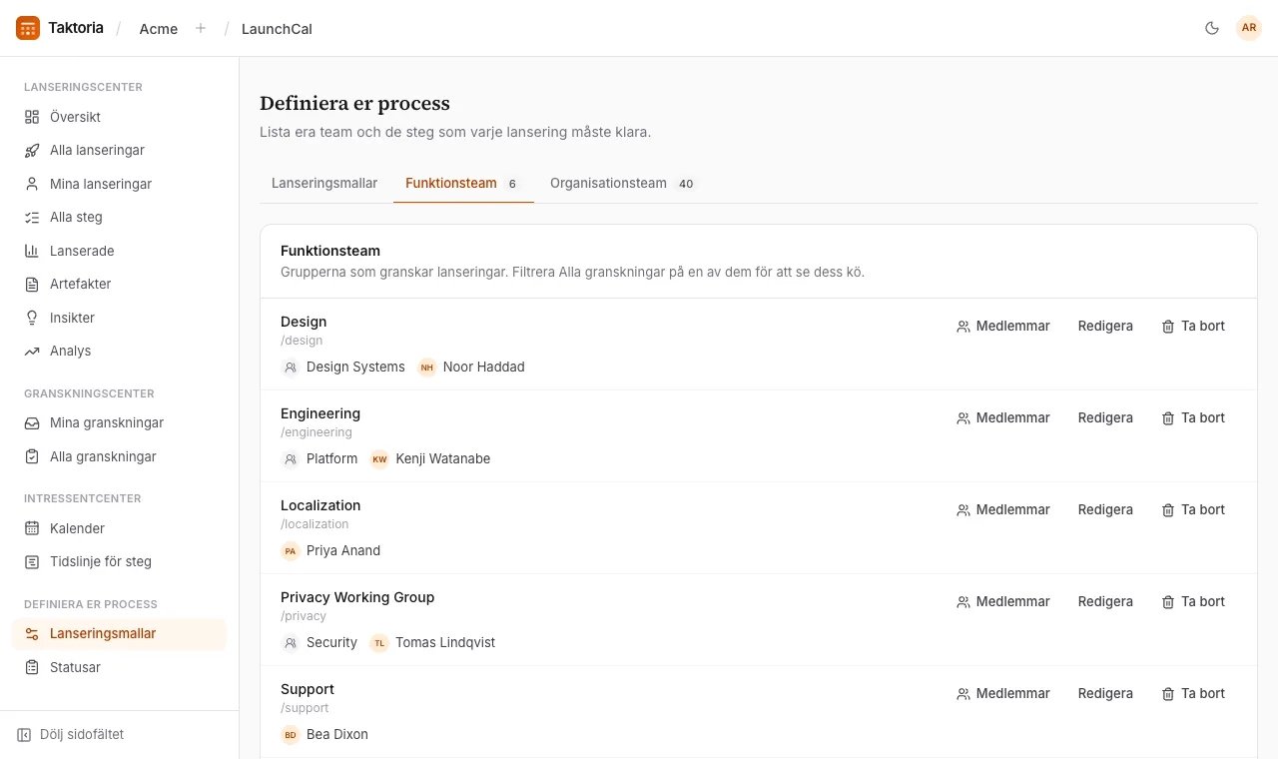This screenshot has height=759, width=1278.
Task: Click the lightbulb icon for Insikter
Action: click(x=32, y=318)
